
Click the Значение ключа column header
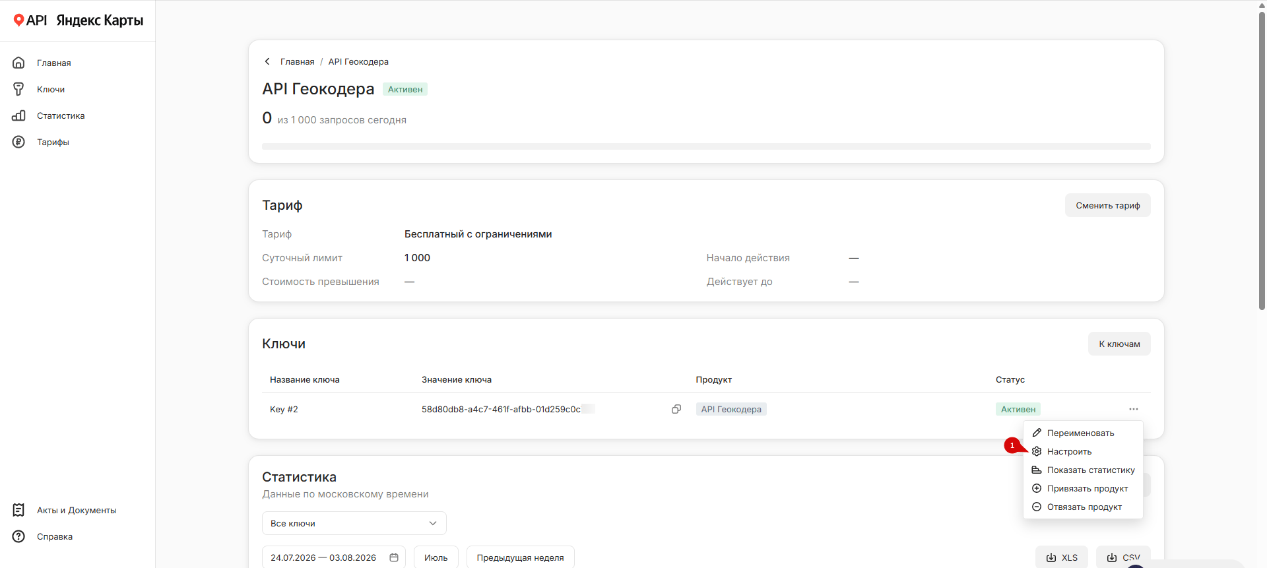click(x=457, y=379)
